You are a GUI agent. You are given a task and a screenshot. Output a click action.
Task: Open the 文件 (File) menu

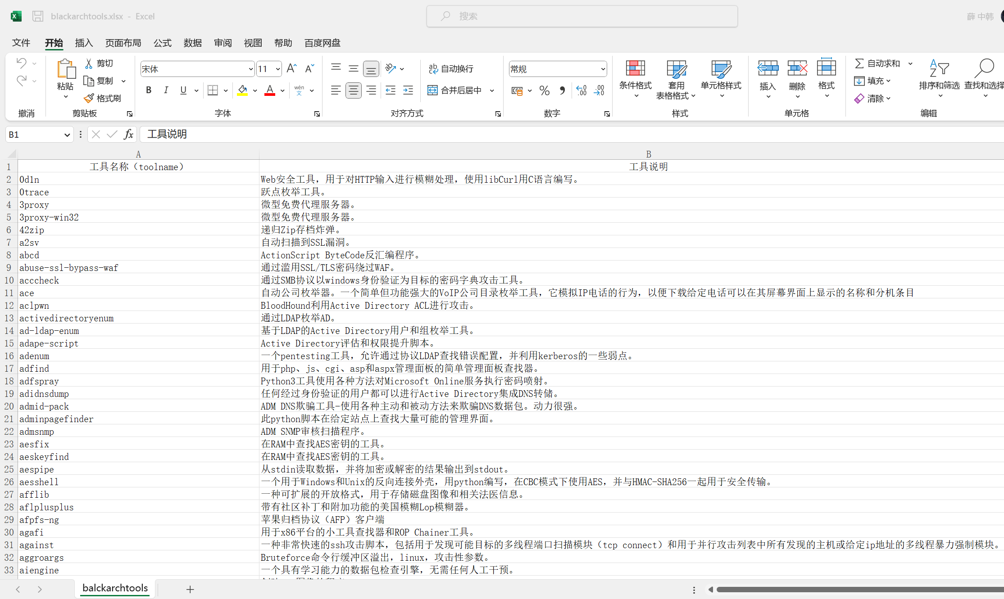coord(21,43)
